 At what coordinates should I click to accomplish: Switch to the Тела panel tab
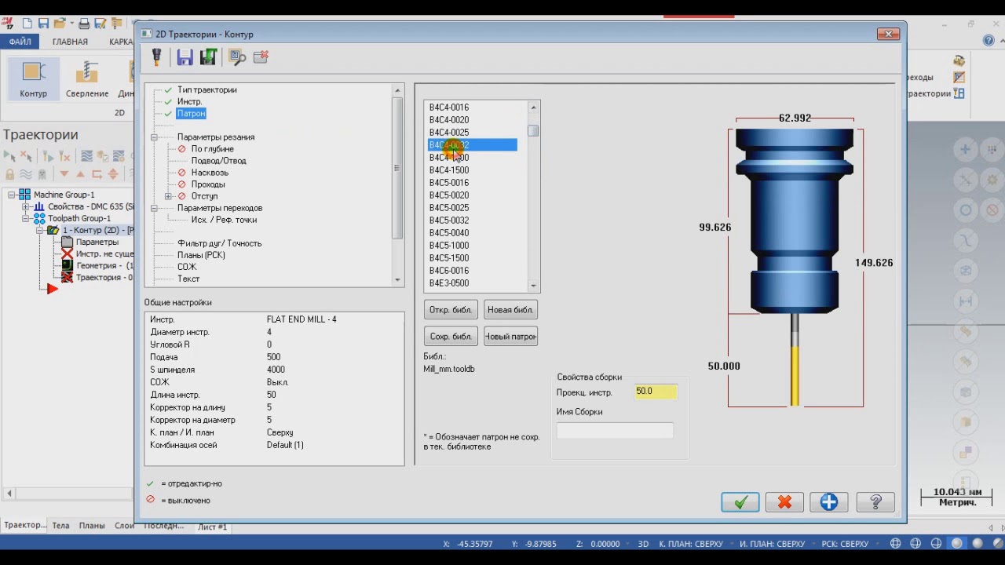[60, 526]
